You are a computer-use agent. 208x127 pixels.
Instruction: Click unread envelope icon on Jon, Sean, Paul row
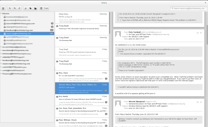57,109
